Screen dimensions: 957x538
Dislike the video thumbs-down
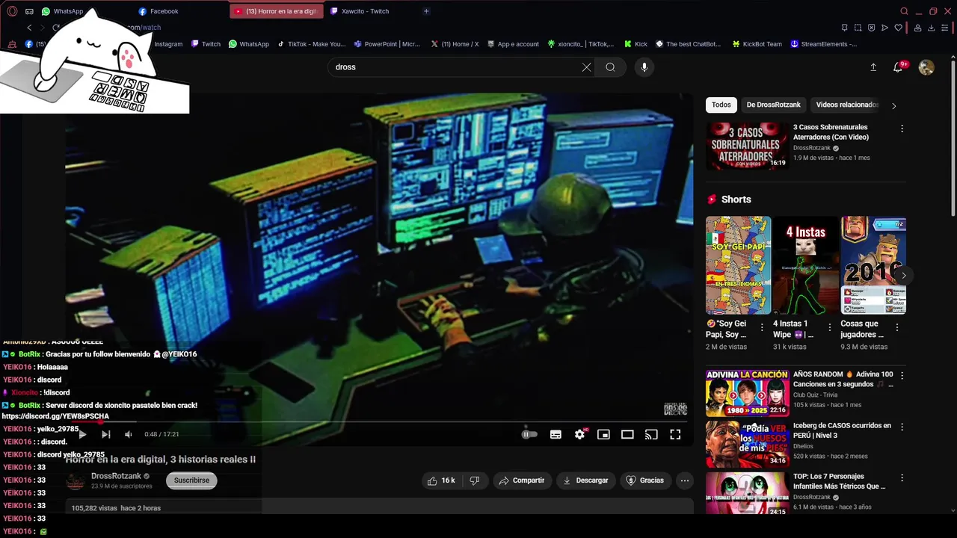tap(475, 480)
